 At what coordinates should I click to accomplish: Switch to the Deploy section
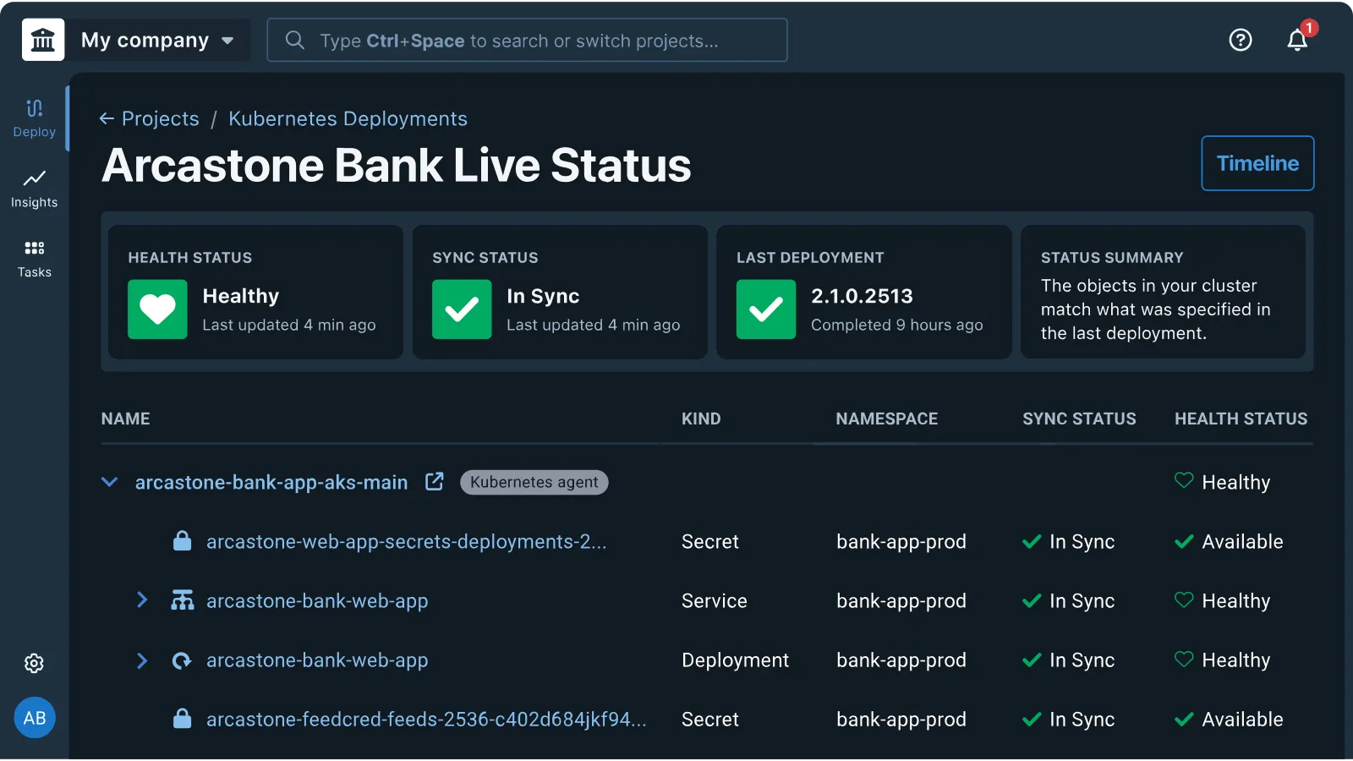pos(35,118)
